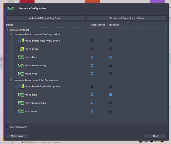The width and height of the screenshot is (171, 144).
Task: Click the intel-nvidia icon under Intel Corporation
Action: [x=21, y=87]
